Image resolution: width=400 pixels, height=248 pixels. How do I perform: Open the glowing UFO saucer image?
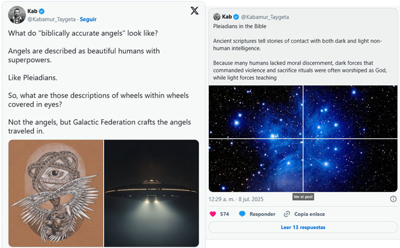click(152, 193)
